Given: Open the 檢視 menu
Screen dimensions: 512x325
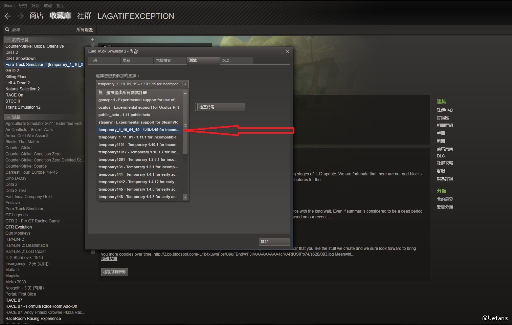Looking at the screenshot, I should pyautogui.click(x=23, y=5).
